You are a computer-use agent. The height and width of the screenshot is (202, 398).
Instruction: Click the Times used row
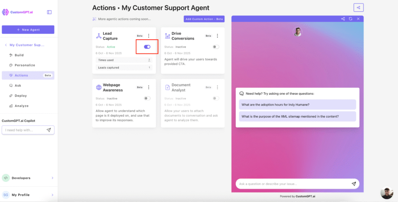coord(124,60)
